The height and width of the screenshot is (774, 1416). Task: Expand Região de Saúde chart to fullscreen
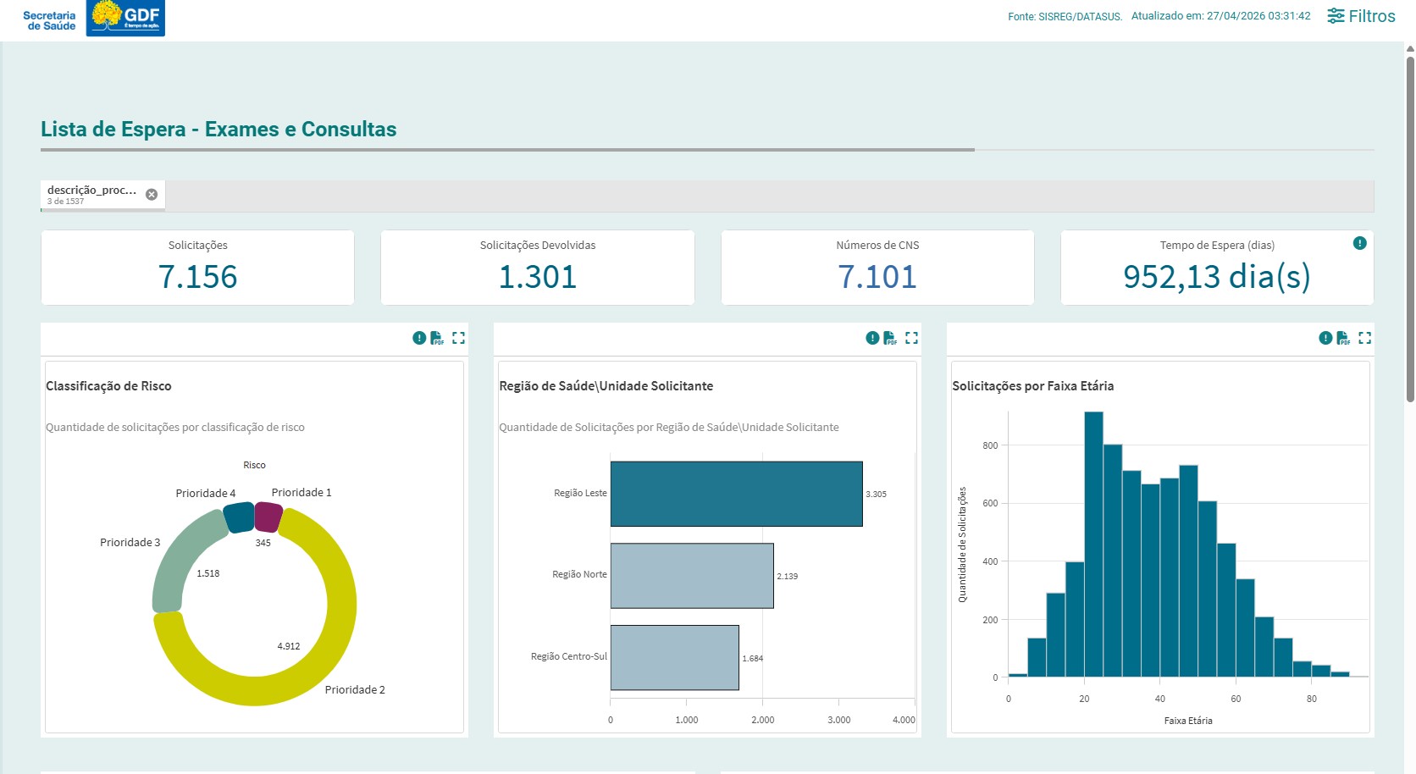(x=911, y=338)
